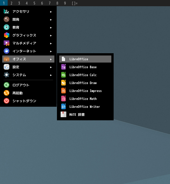Select workspace tag 1 in top bar

(x=4, y=3)
